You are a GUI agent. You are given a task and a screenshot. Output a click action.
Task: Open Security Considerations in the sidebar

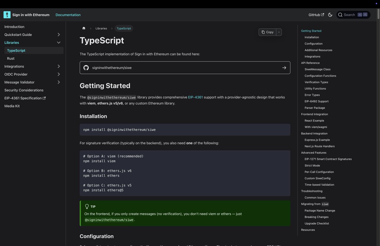click(x=24, y=90)
